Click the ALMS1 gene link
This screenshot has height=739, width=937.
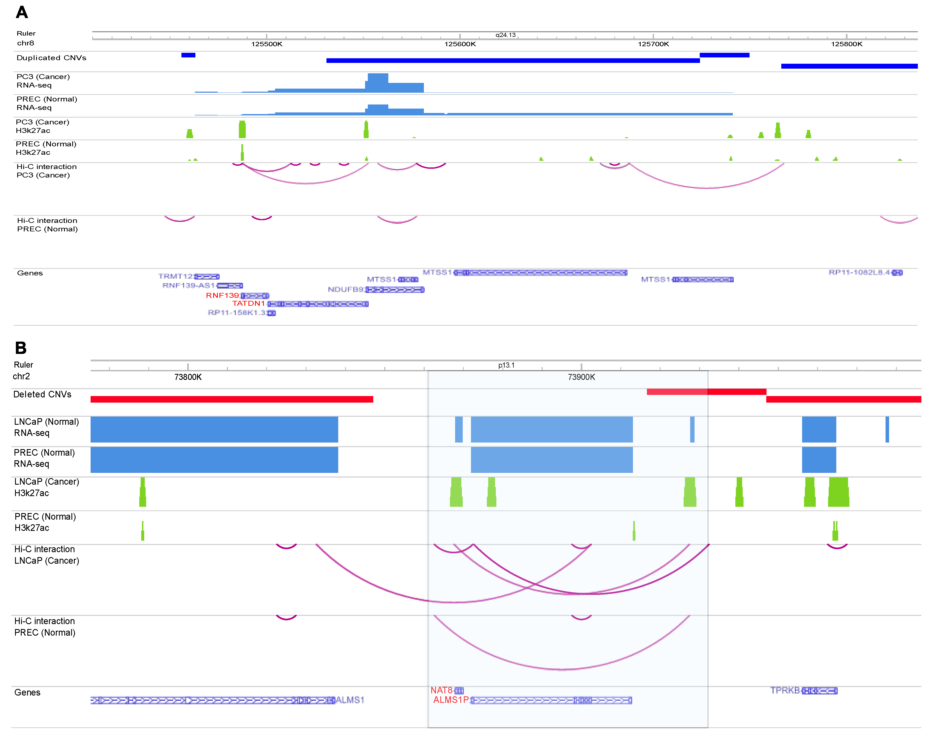351,701
